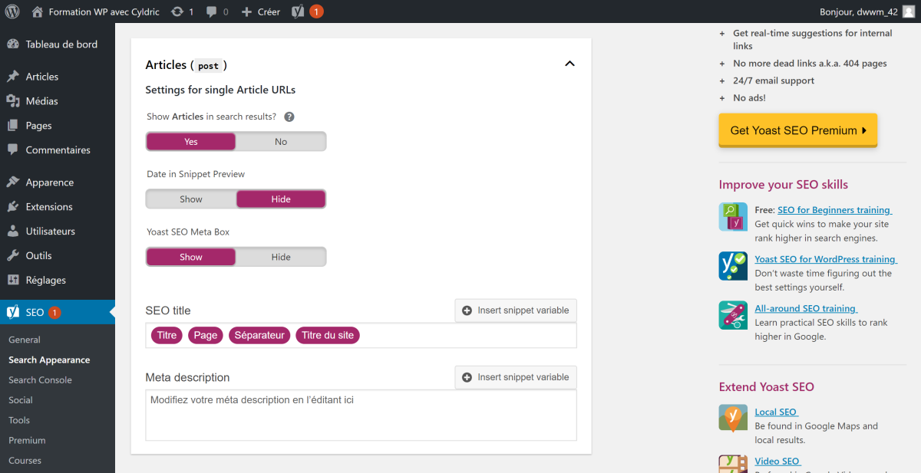Click the Réglages settings icon
Screen dimensions: 921x473
tap(13, 281)
